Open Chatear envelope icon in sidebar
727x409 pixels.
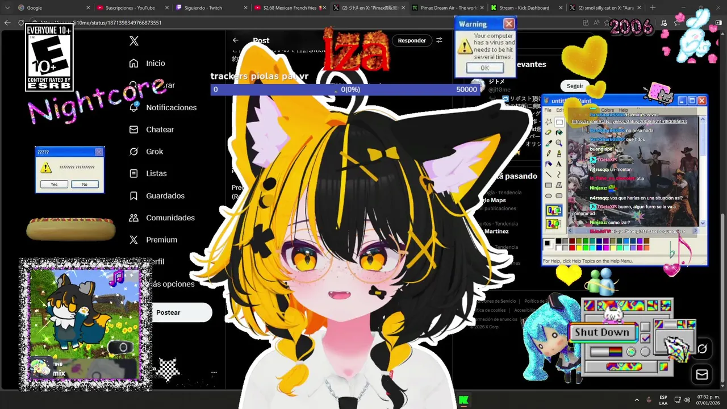(x=133, y=130)
